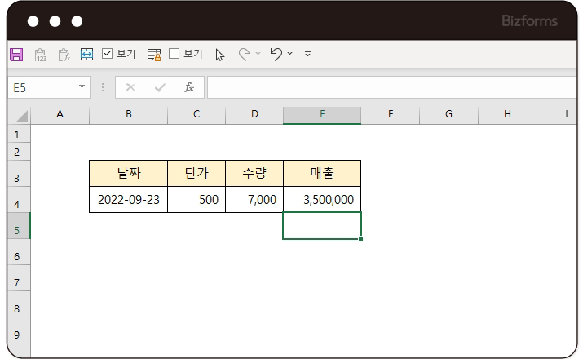The image size is (583, 359).
Task: Select column C header
Action: point(197,114)
